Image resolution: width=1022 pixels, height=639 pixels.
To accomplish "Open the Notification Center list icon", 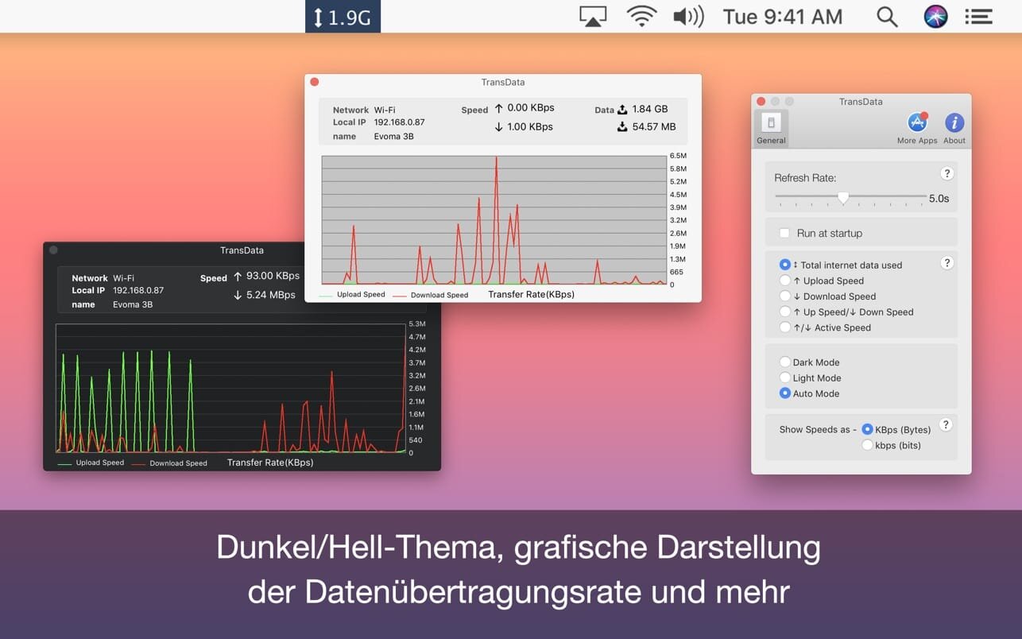I will point(978,17).
